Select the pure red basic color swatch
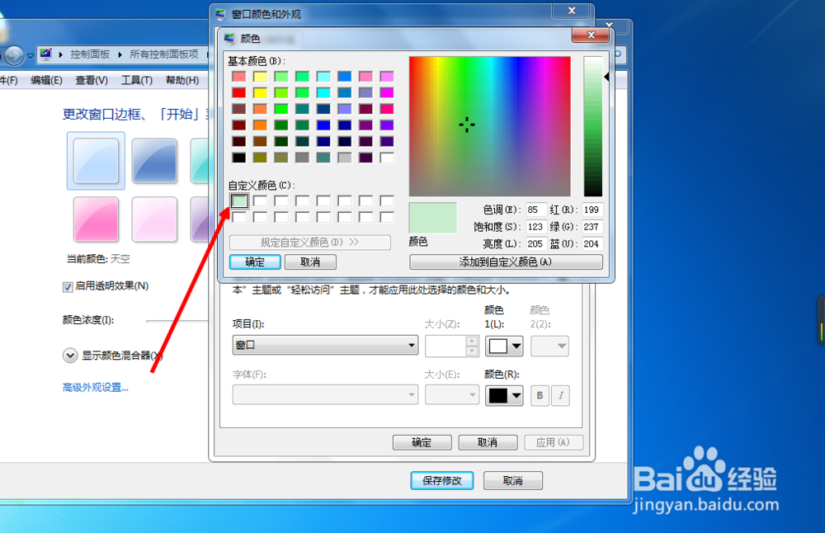 [x=239, y=93]
